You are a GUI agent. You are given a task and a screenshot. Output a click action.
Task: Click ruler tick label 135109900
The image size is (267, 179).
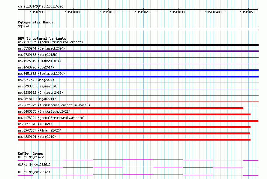tap(38, 12)
